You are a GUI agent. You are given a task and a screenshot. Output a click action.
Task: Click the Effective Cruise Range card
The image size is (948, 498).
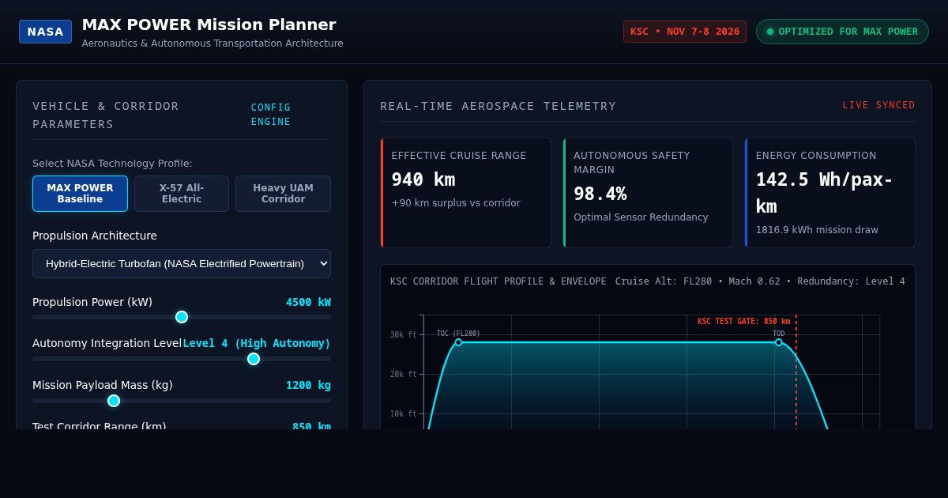pos(466,193)
